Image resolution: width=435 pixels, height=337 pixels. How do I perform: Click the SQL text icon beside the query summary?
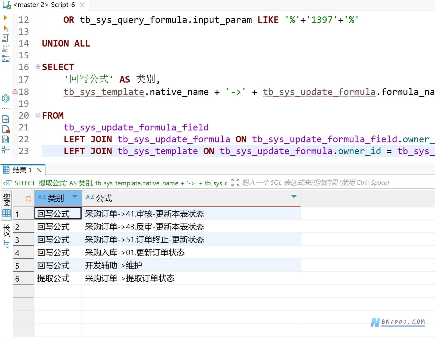pos(7,183)
